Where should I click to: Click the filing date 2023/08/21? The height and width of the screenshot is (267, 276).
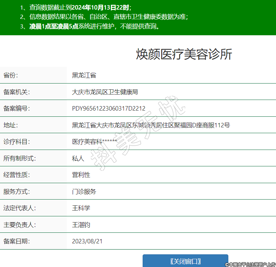tap(87, 241)
